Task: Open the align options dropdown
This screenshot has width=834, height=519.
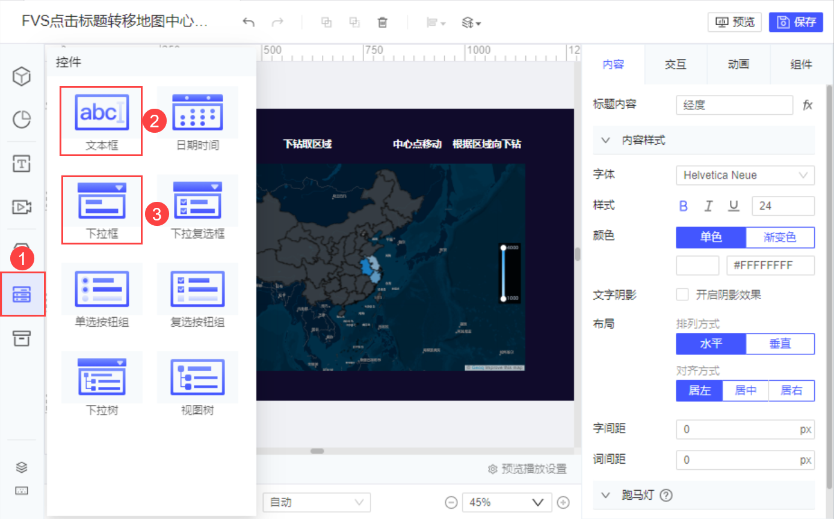Action: (x=436, y=23)
